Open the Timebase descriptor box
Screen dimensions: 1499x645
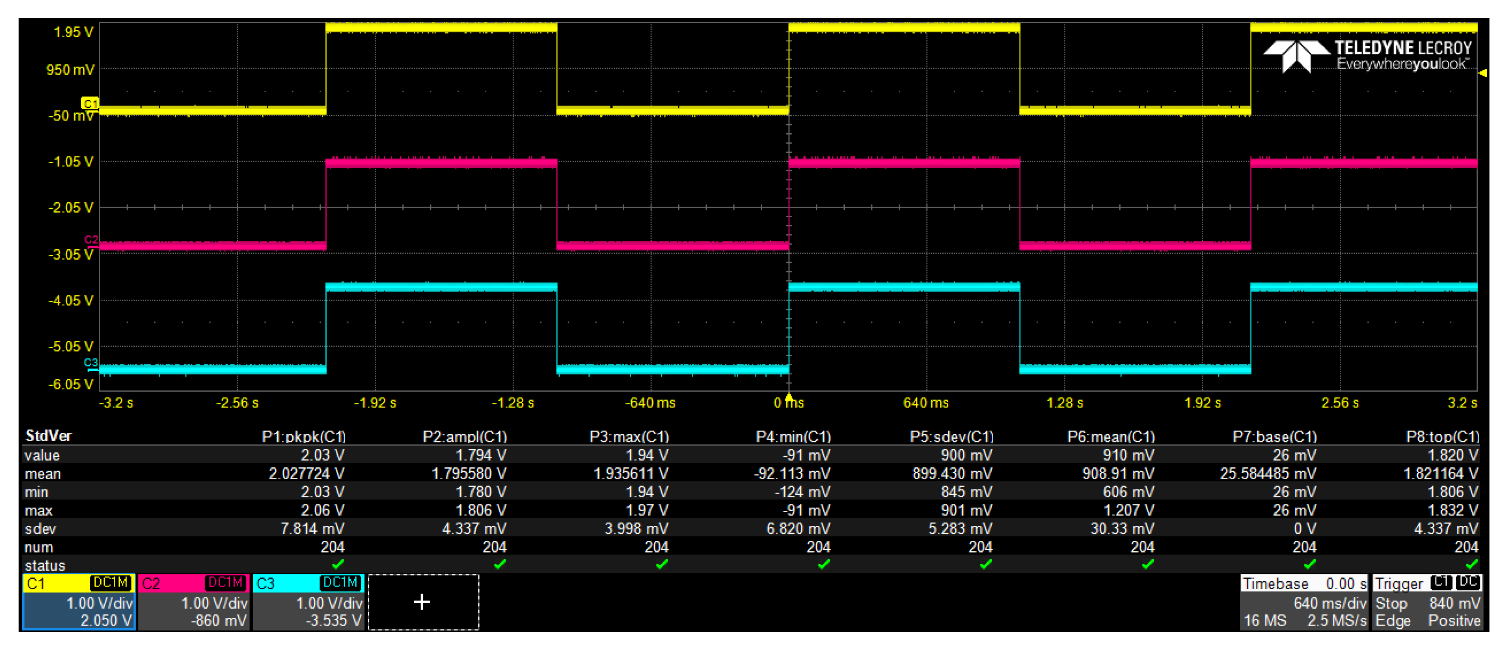[x=1304, y=602]
